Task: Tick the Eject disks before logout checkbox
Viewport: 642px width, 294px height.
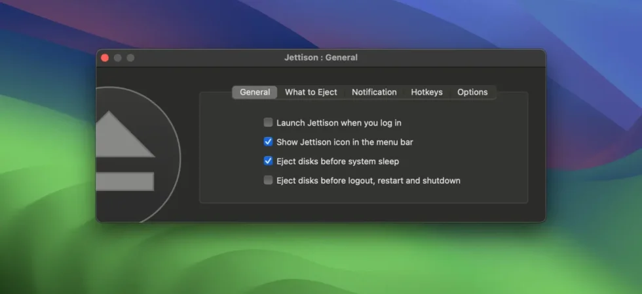Action: tap(268, 180)
